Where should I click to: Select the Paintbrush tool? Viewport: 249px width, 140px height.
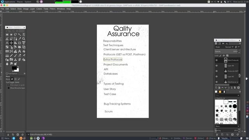coord(16,55)
